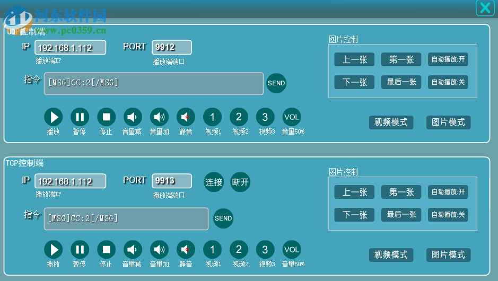Go to next picture in TCP panel
The image size is (498, 281).
354,215
